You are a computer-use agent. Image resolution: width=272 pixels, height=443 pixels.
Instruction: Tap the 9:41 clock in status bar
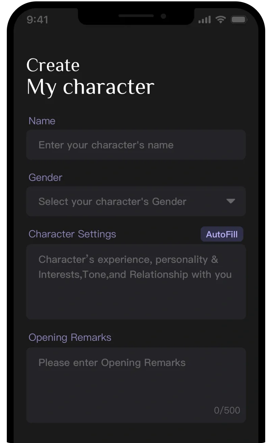click(37, 20)
